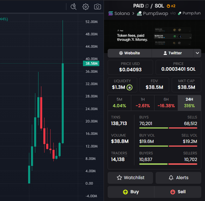Click the current price label 38.58M
Screen dimensions: 205x201
point(91,63)
